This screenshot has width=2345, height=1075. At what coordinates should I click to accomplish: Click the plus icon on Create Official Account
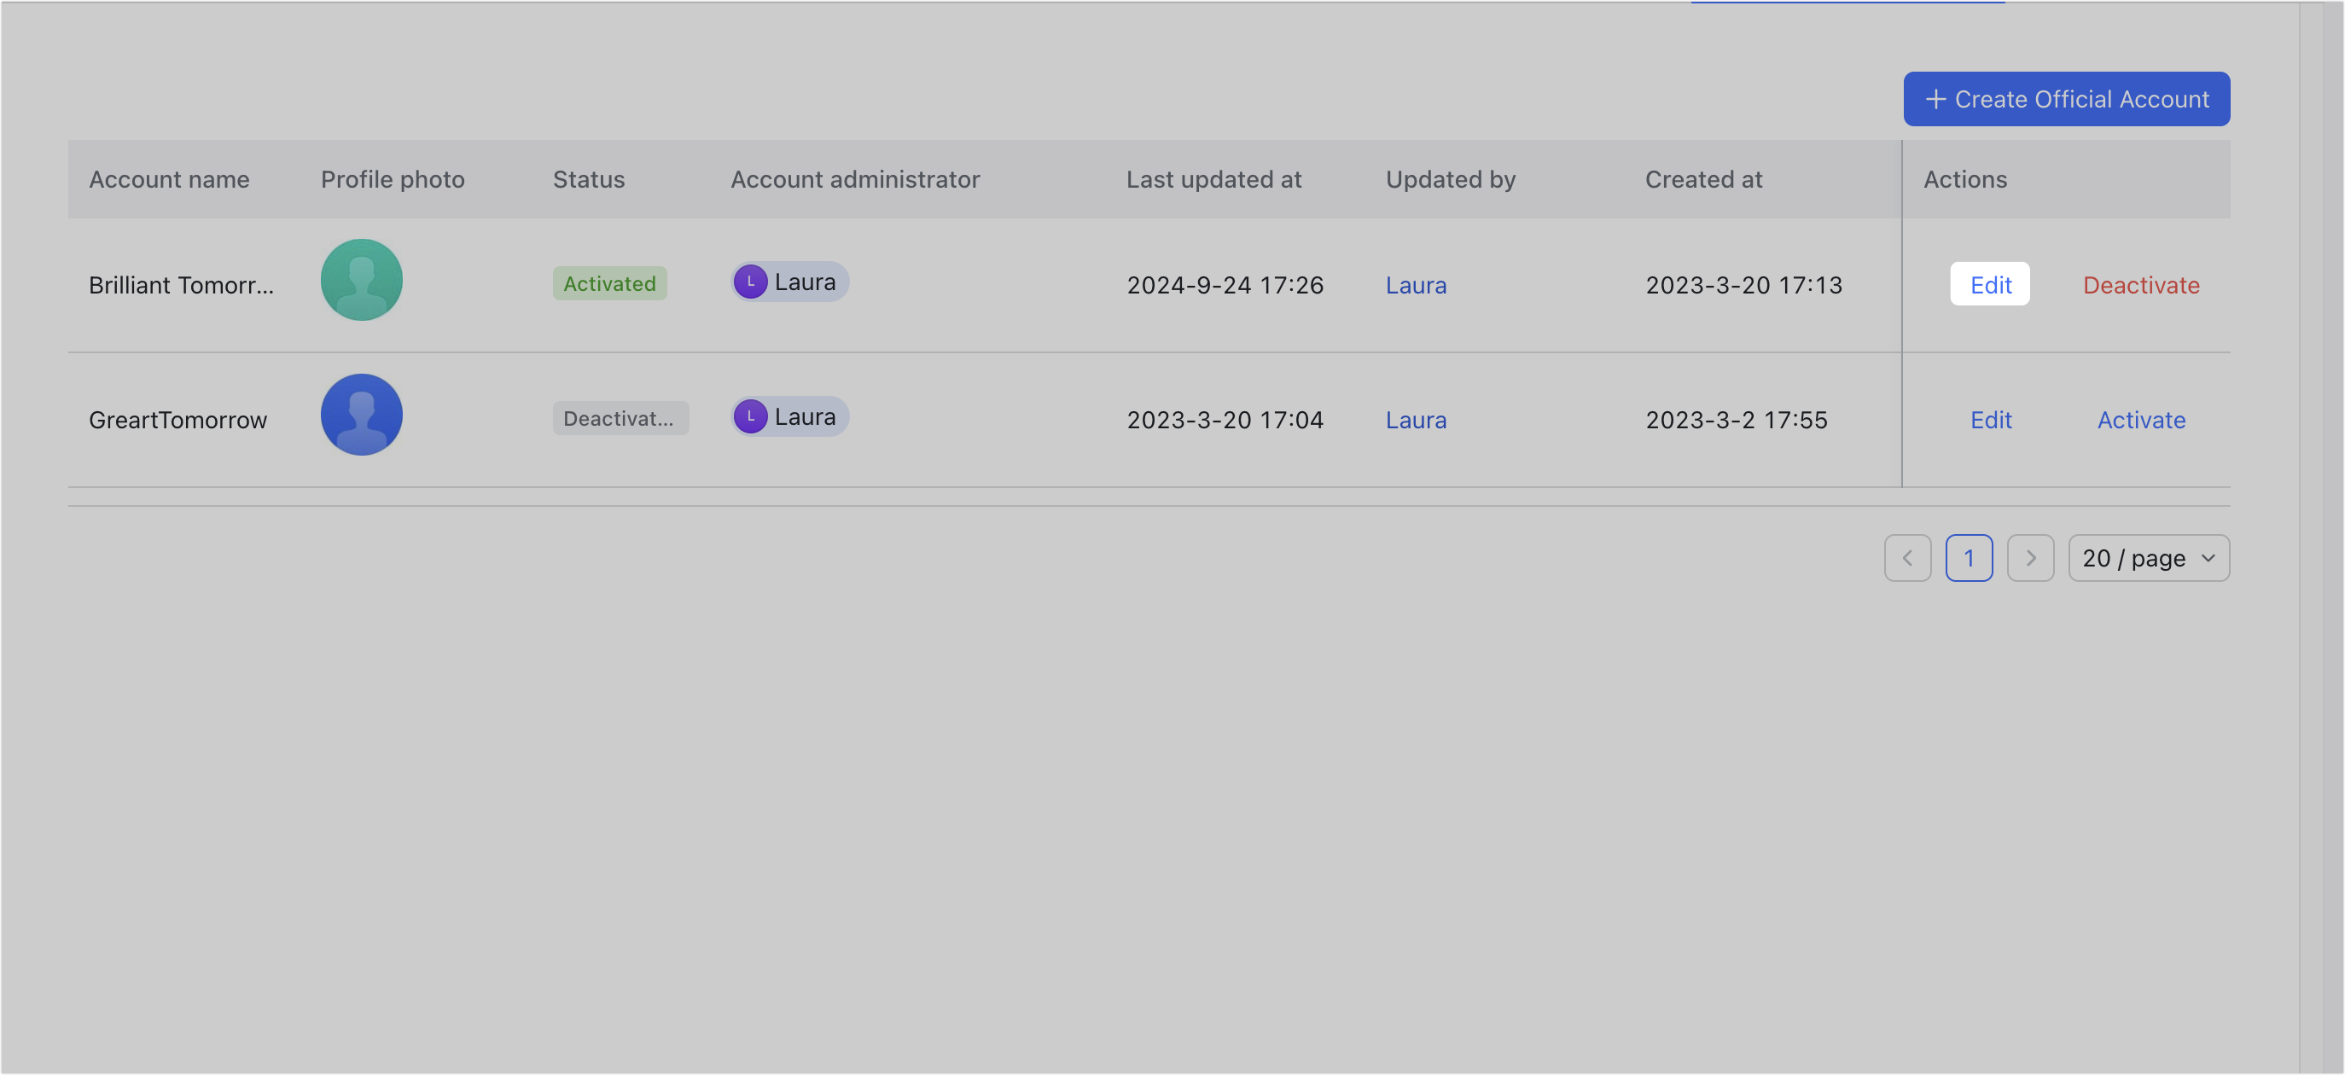pyautogui.click(x=1935, y=98)
